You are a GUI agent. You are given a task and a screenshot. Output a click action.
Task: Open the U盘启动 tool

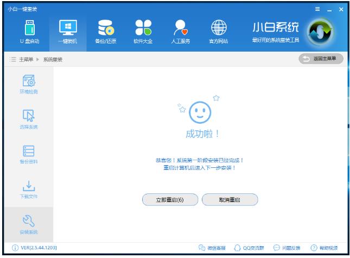point(30,32)
